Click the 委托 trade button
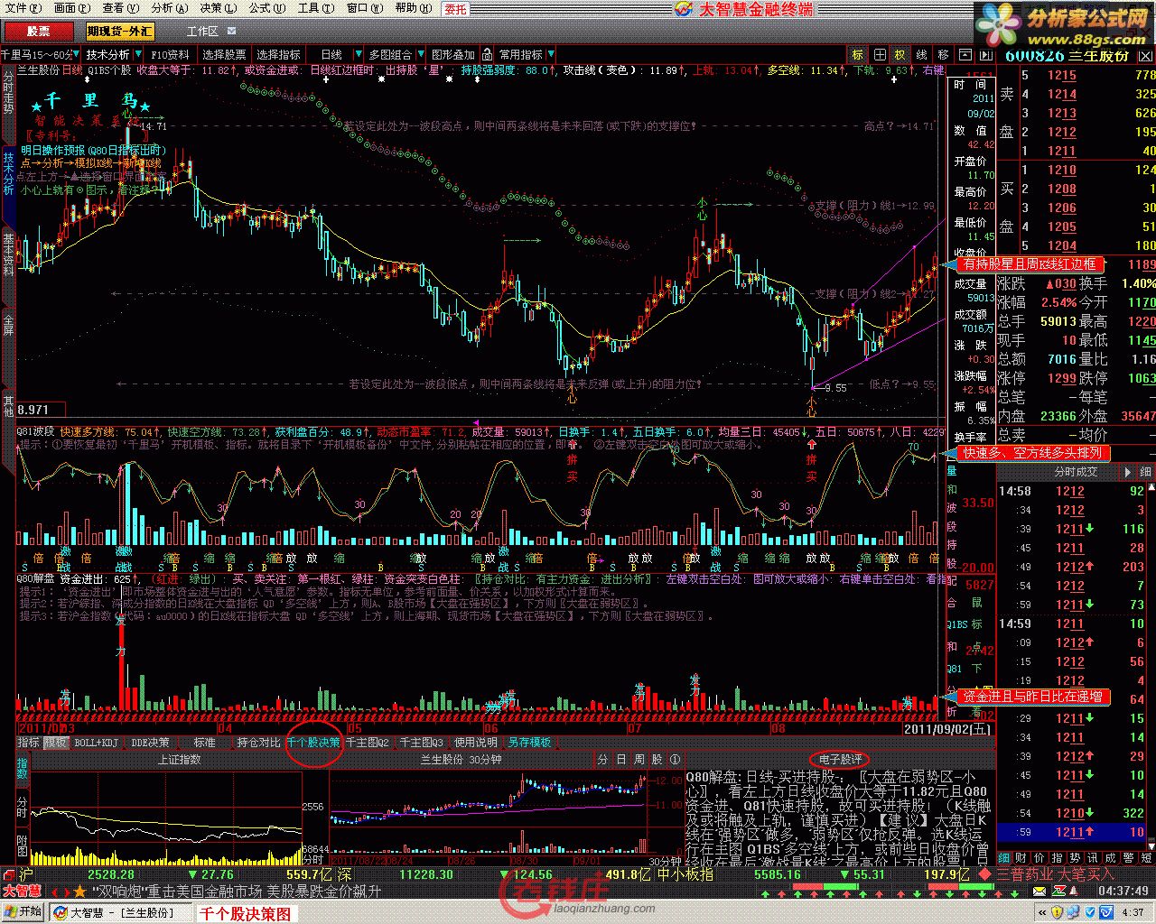 456,9
